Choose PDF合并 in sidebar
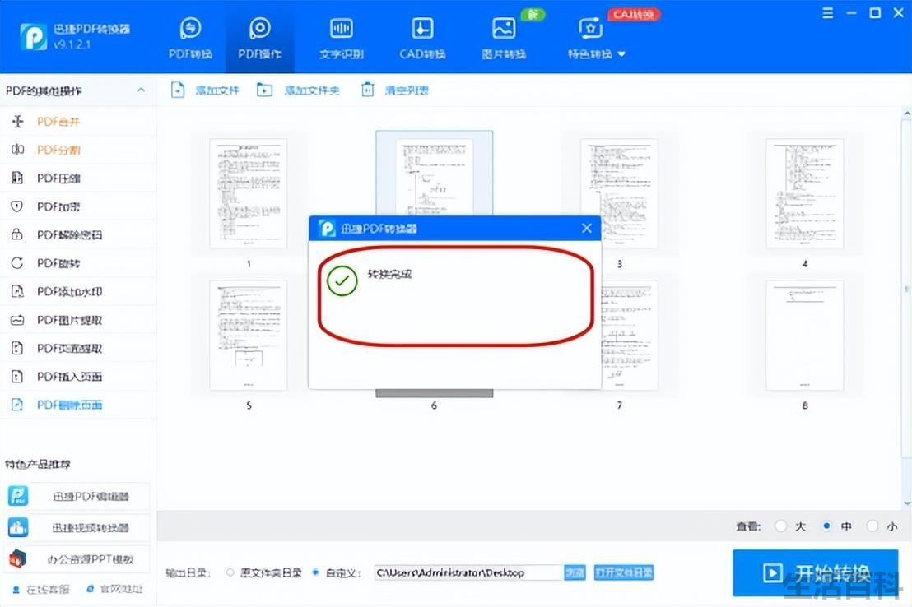Image resolution: width=912 pixels, height=607 pixels. pos(78,122)
